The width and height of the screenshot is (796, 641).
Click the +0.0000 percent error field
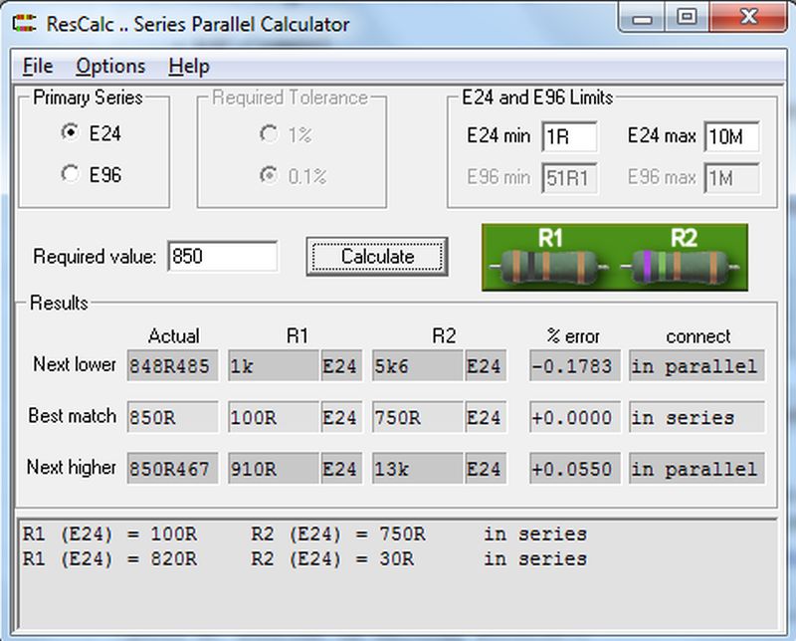pyautogui.click(x=575, y=417)
